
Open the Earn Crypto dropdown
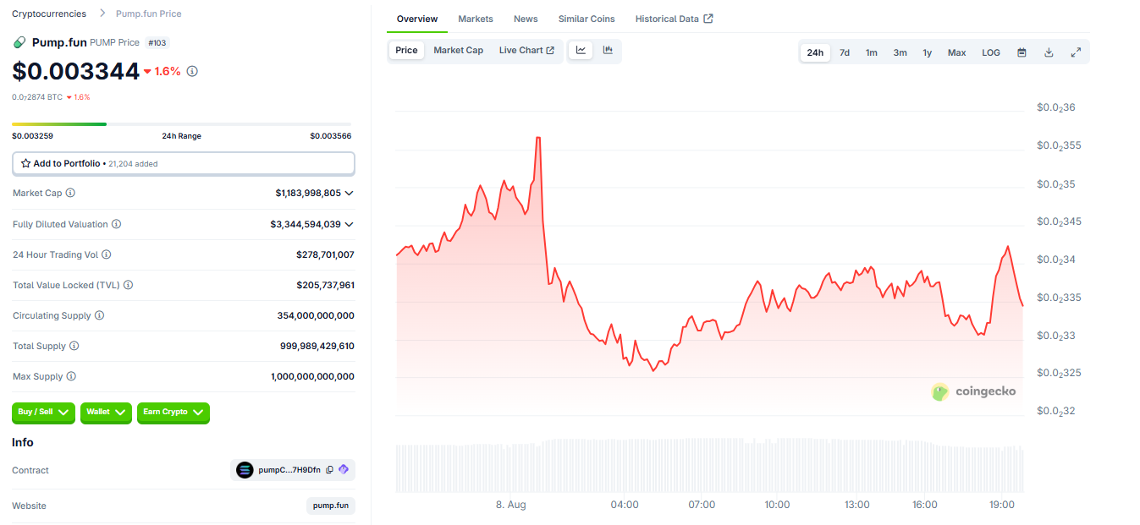coord(173,413)
